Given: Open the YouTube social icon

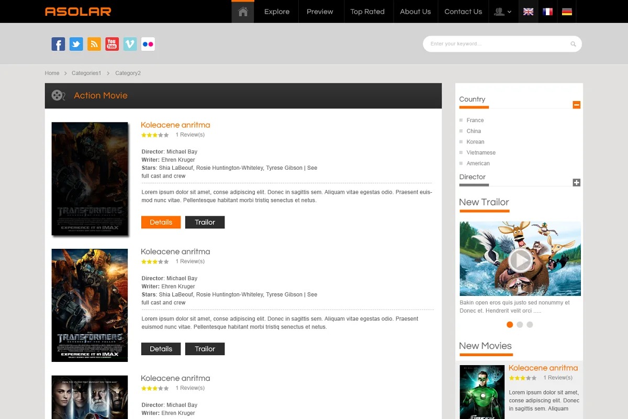Looking at the screenshot, I should pos(112,44).
